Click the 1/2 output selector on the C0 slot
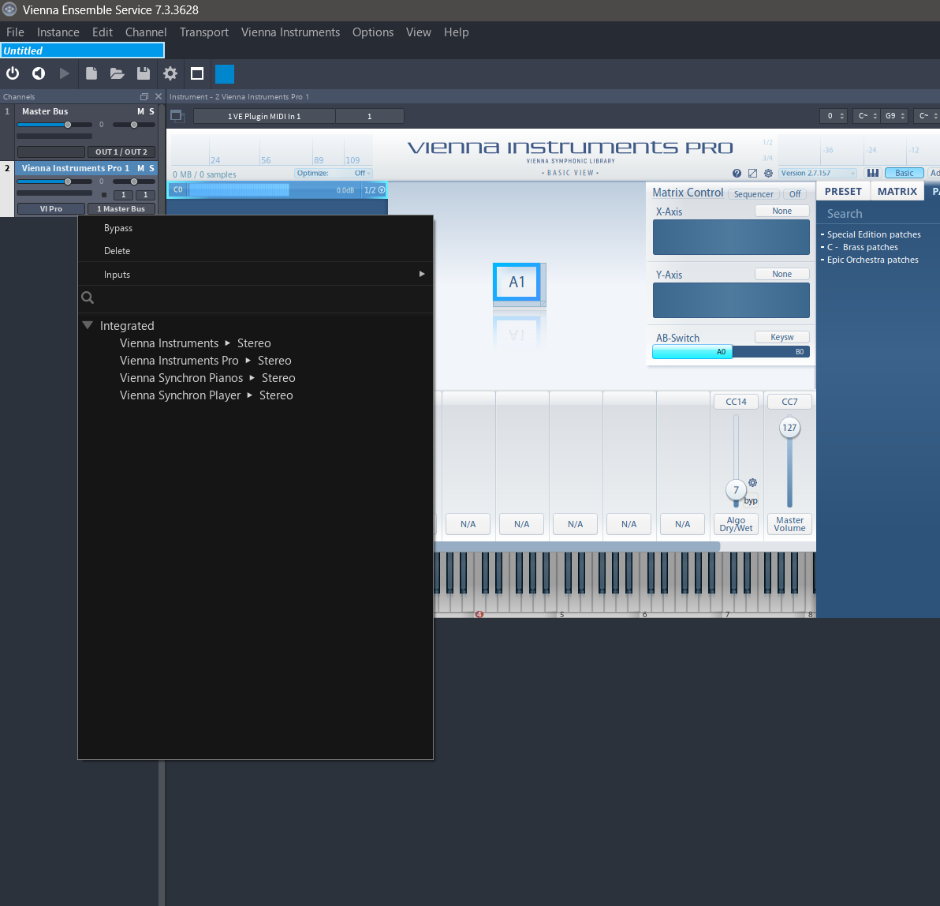Viewport: 940px width, 906px height. point(375,189)
